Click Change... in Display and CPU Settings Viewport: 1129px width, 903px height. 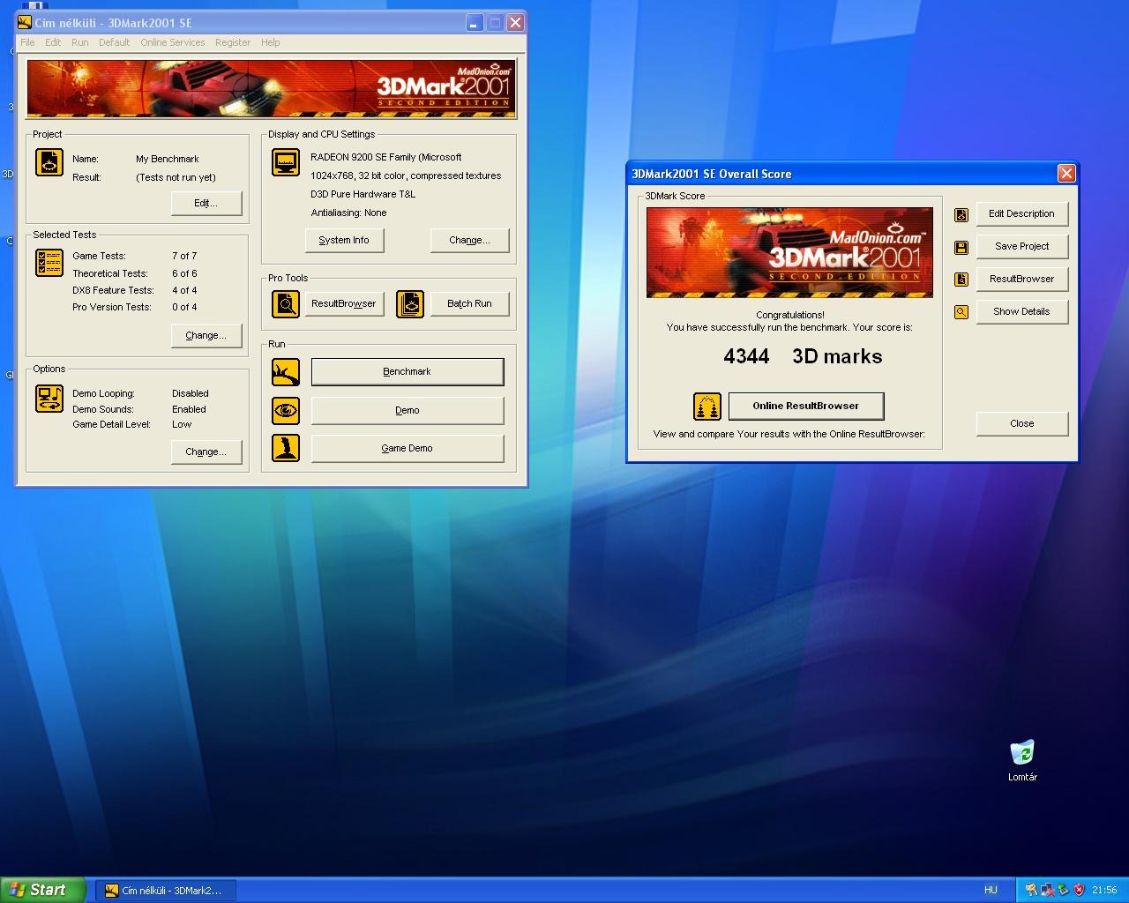pos(469,240)
